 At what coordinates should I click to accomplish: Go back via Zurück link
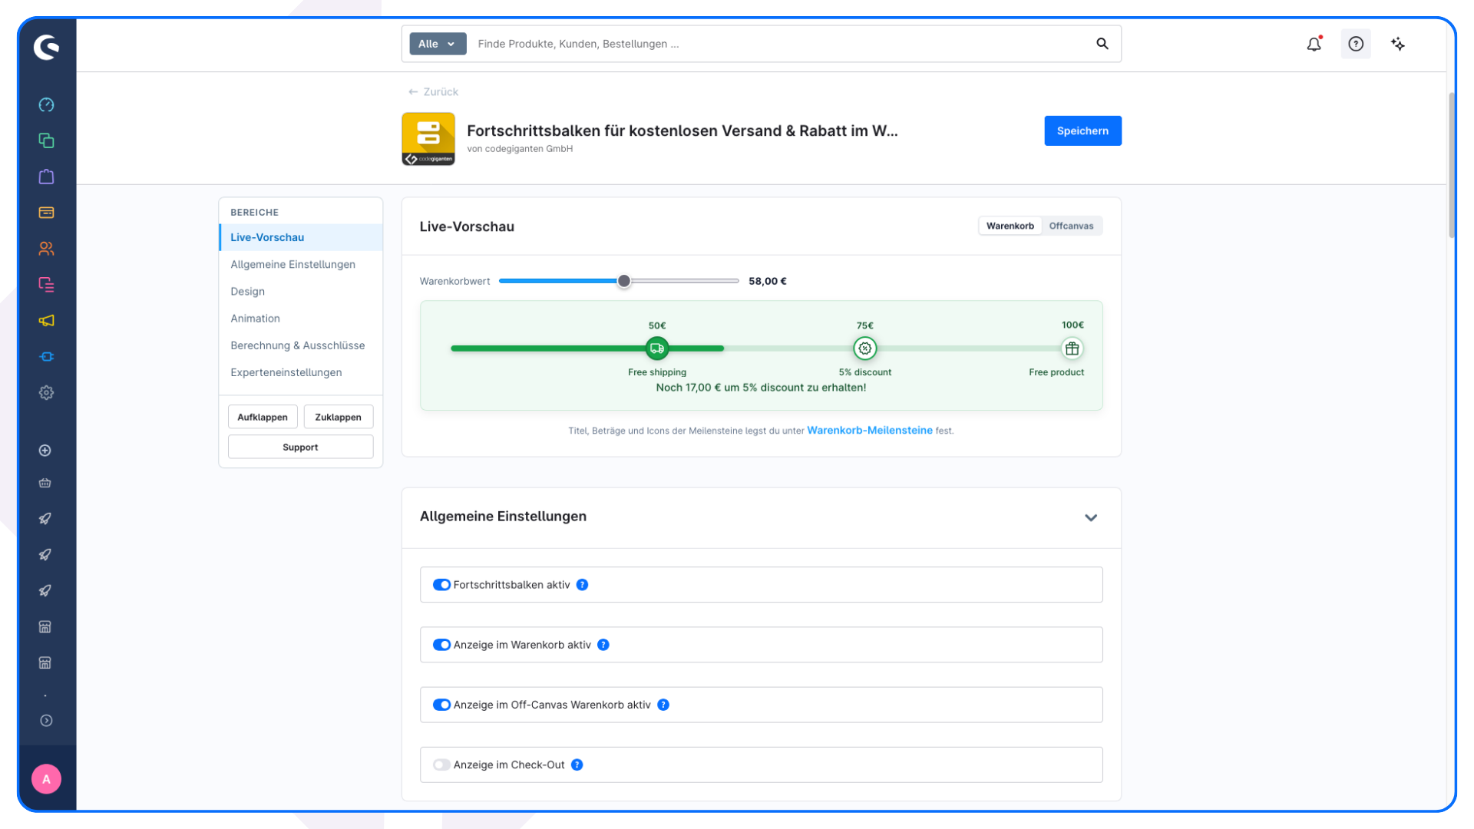tap(433, 91)
